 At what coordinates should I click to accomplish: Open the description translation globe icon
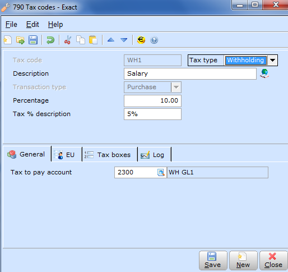pos(264,73)
